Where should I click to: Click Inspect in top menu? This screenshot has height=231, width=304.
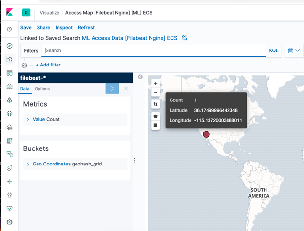[64, 28]
